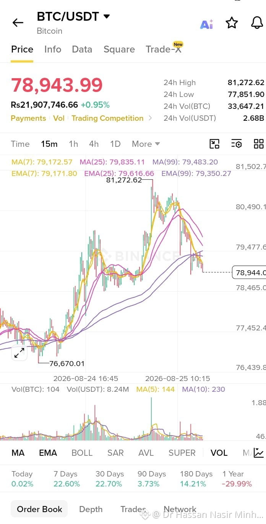Click the Vol(USDT): 8.24M label
Viewport: 266px width, 524px height.
click(98, 389)
